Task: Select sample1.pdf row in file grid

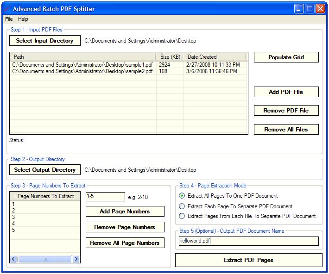Action: point(82,65)
